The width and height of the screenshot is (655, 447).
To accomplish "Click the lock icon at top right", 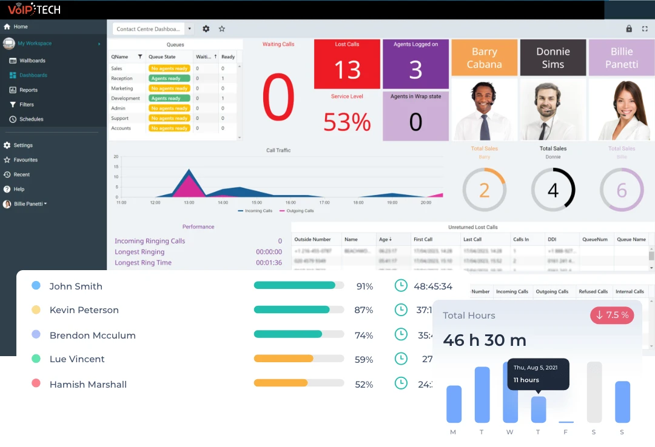I will click(x=629, y=29).
